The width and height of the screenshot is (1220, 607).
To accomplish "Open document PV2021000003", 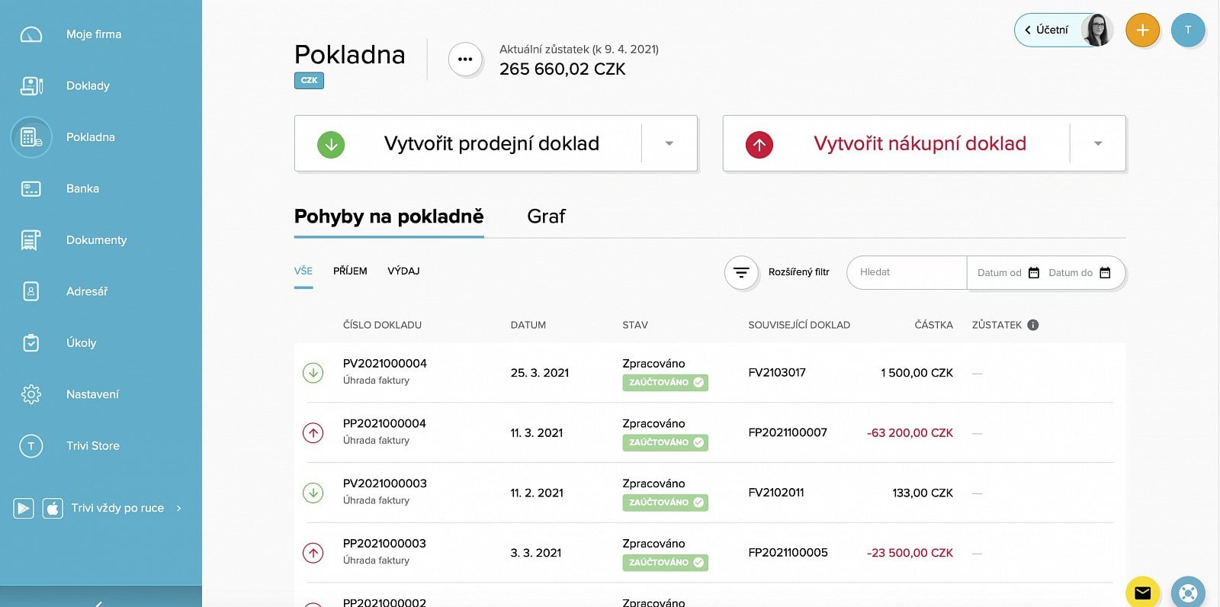I will tap(385, 483).
